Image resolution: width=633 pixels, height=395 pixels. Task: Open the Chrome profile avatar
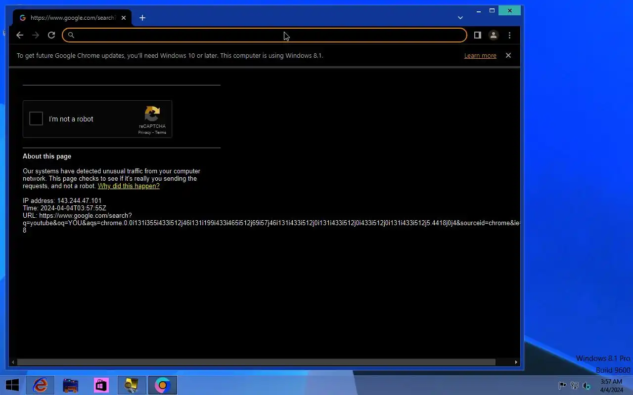tap(494, 35)
